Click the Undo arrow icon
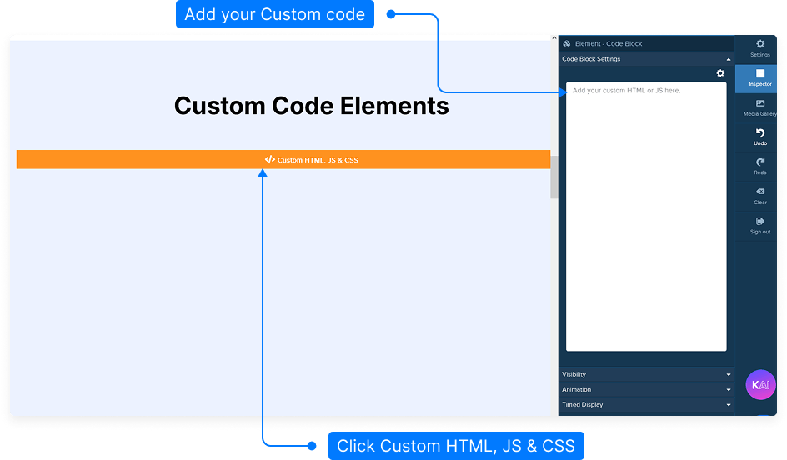Screen dimensions: 787x460 [759, 133]
